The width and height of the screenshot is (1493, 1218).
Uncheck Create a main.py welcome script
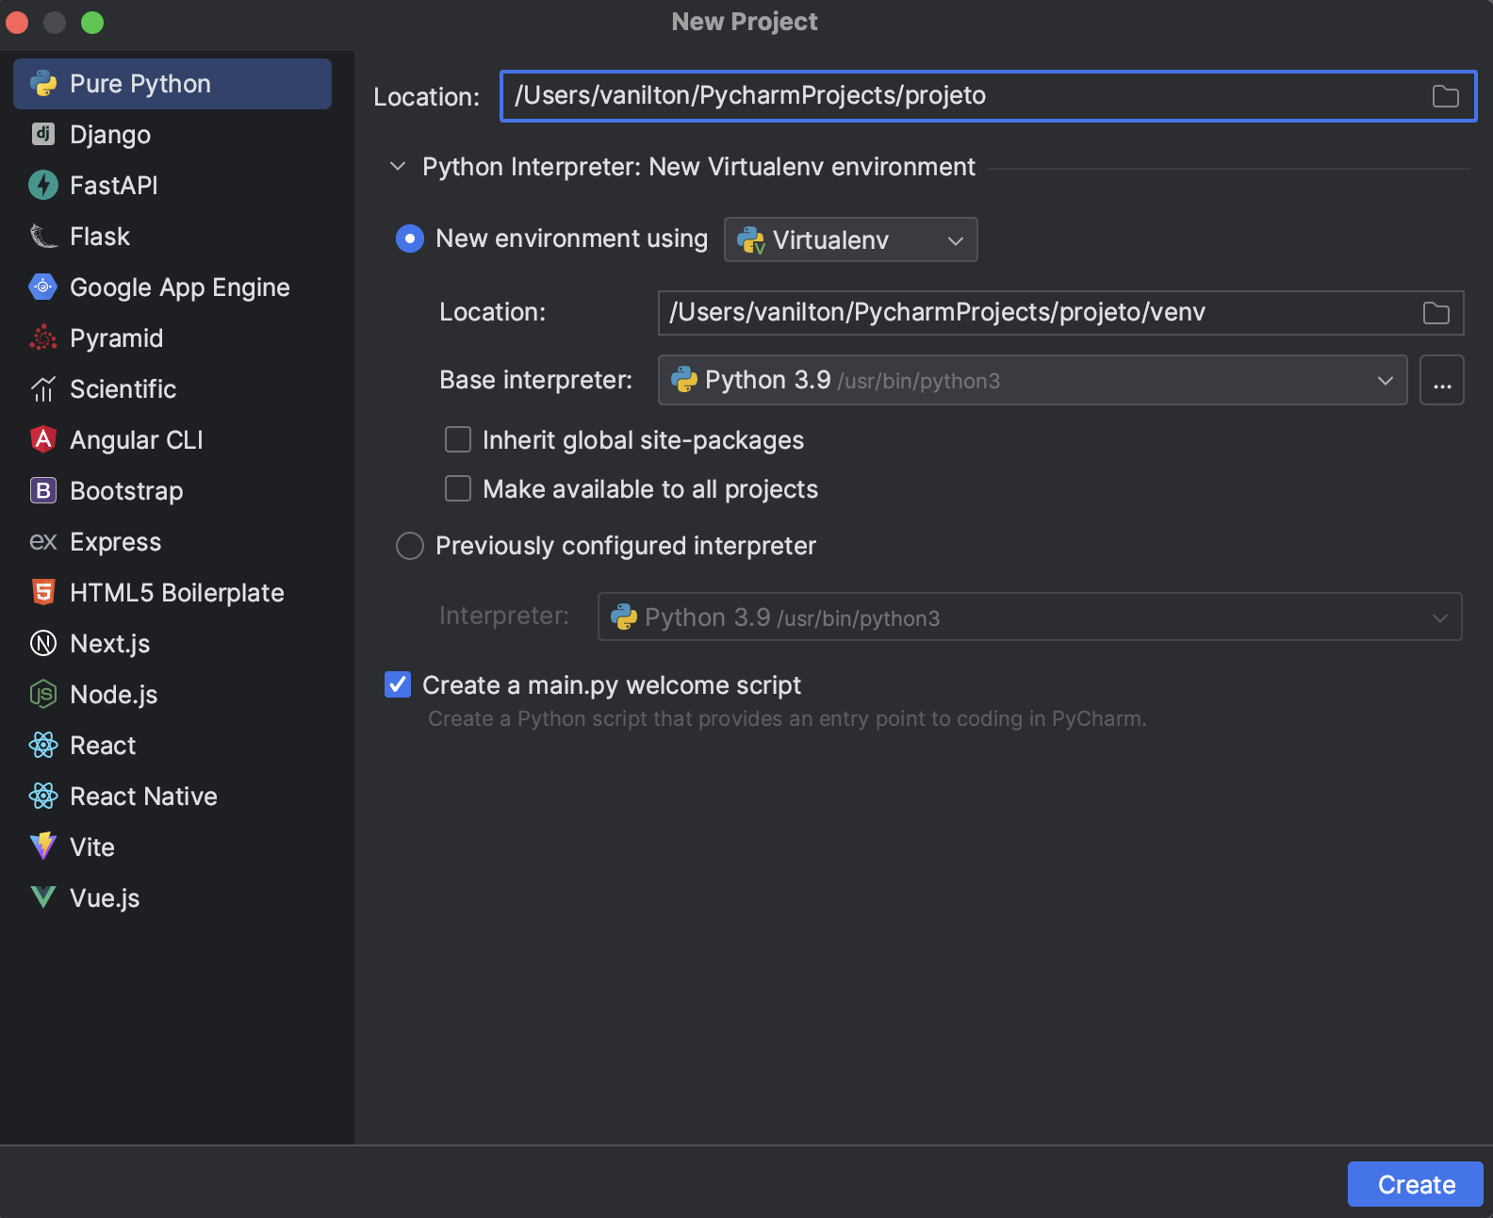[x=398, y=684]
